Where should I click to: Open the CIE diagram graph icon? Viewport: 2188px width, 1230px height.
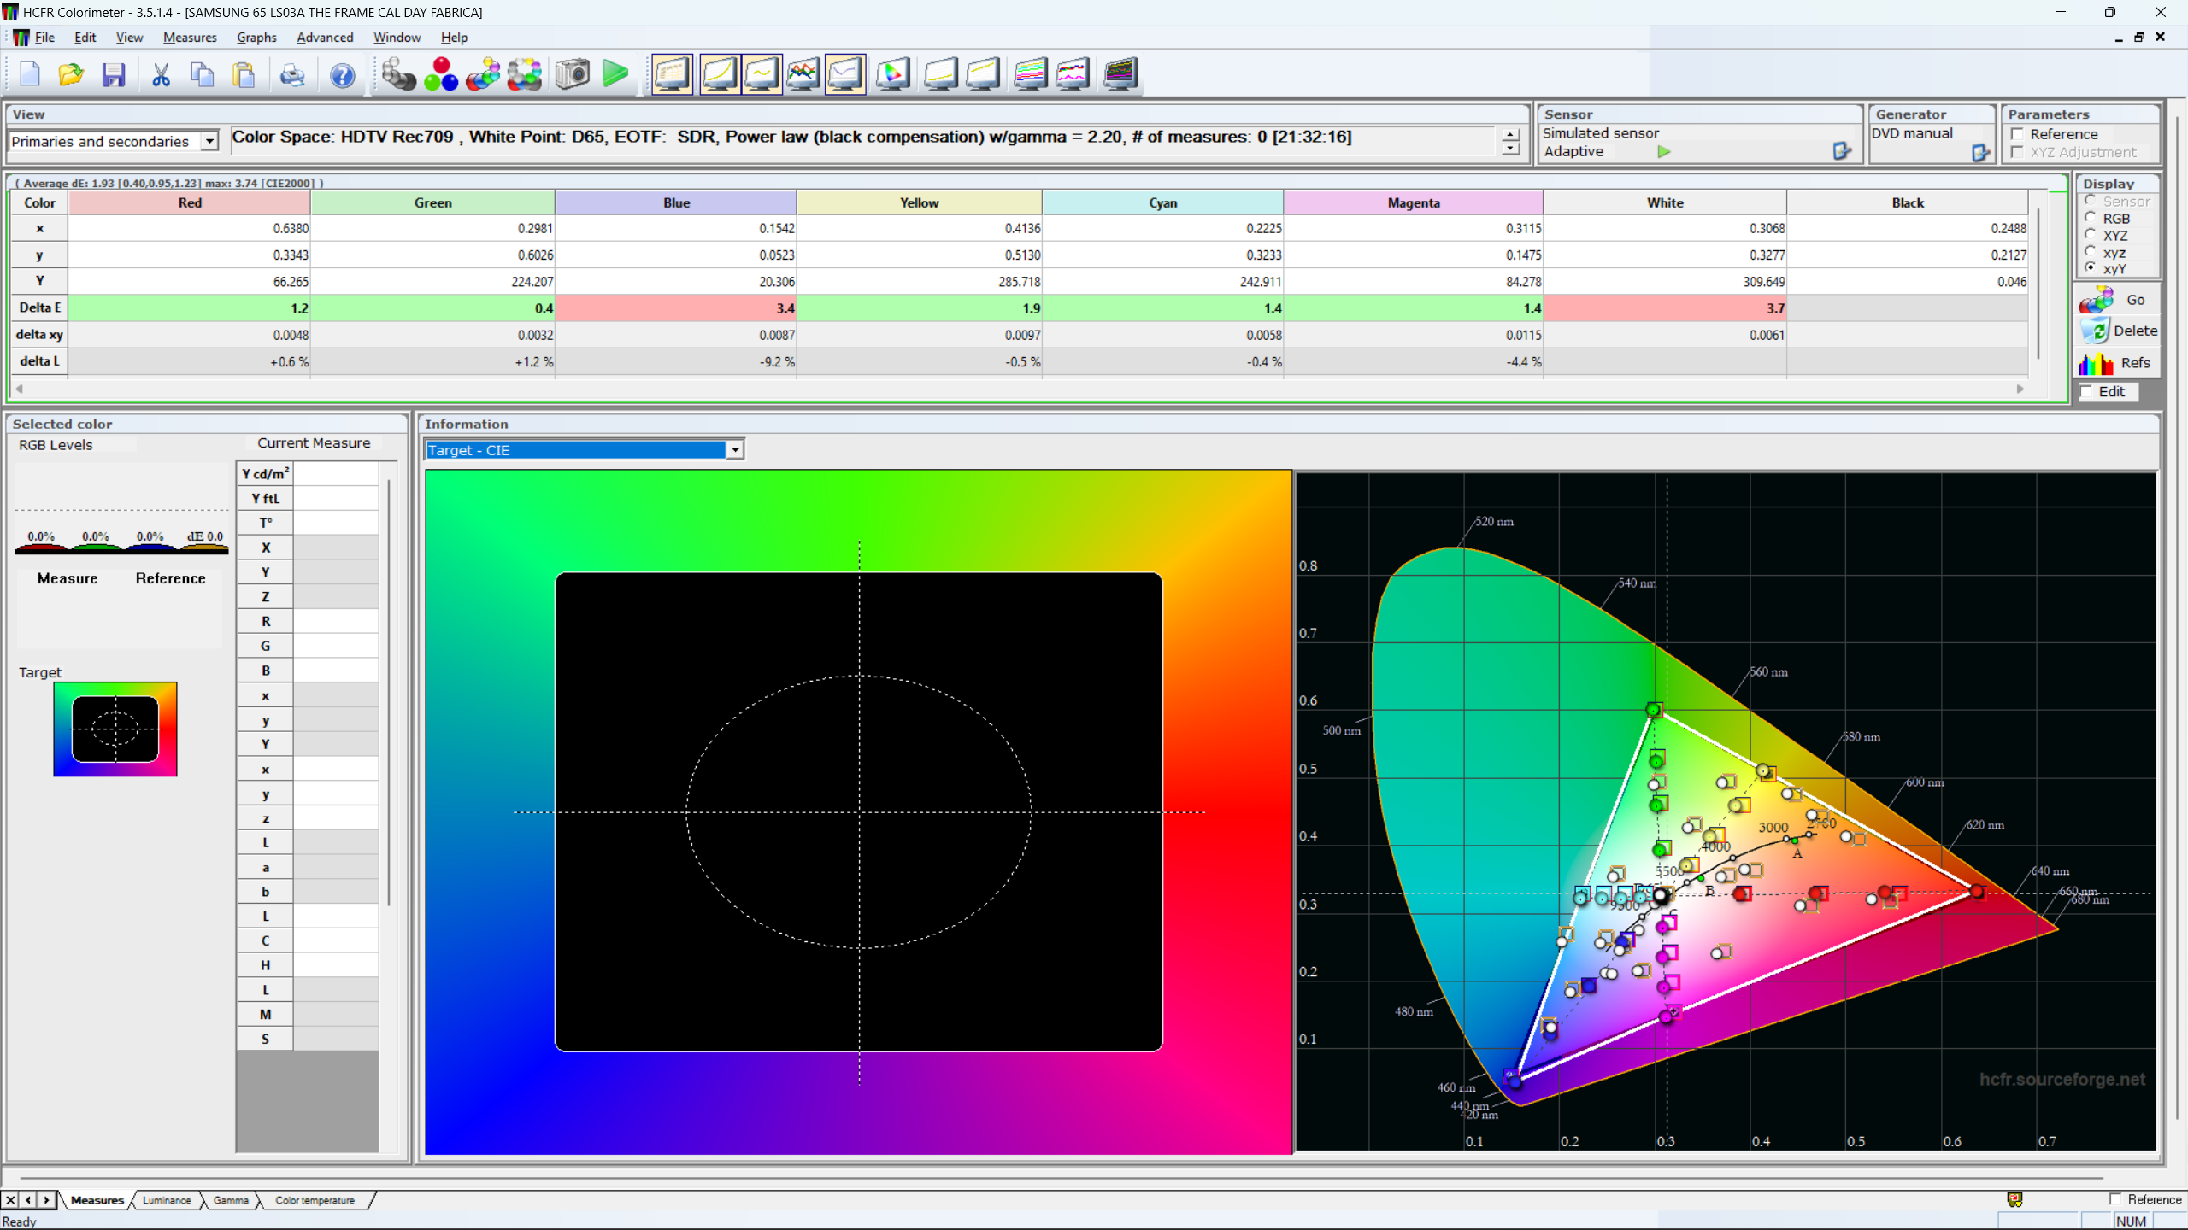[891, 74]
